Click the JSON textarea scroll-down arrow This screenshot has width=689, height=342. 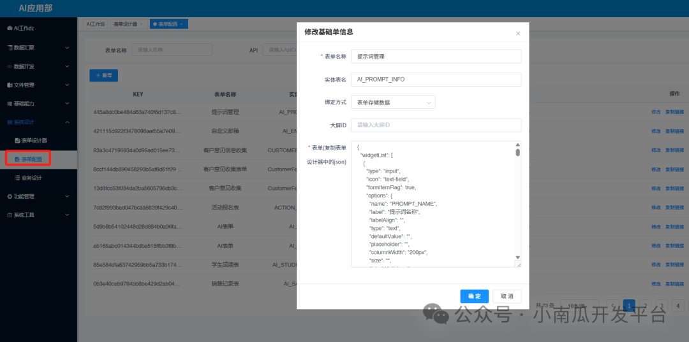(x=518, y=257)
